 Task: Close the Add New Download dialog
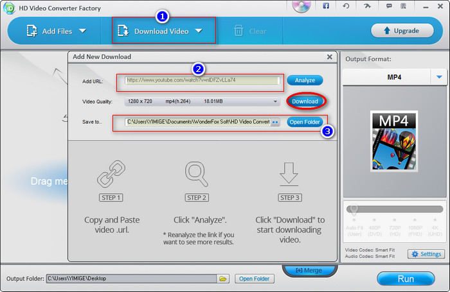point(329,56)
